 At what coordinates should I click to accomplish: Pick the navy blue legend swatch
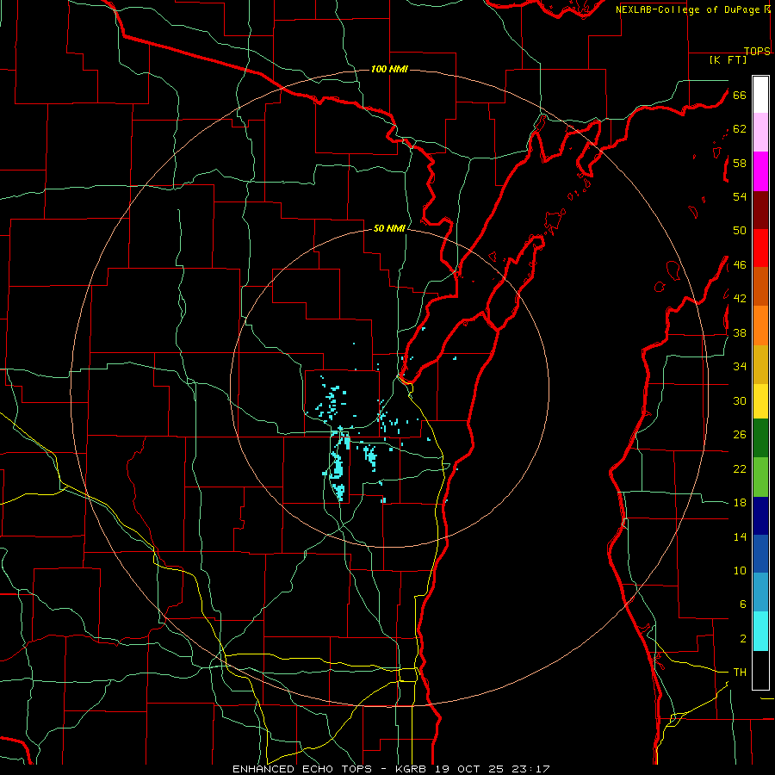tap(760, 516)
